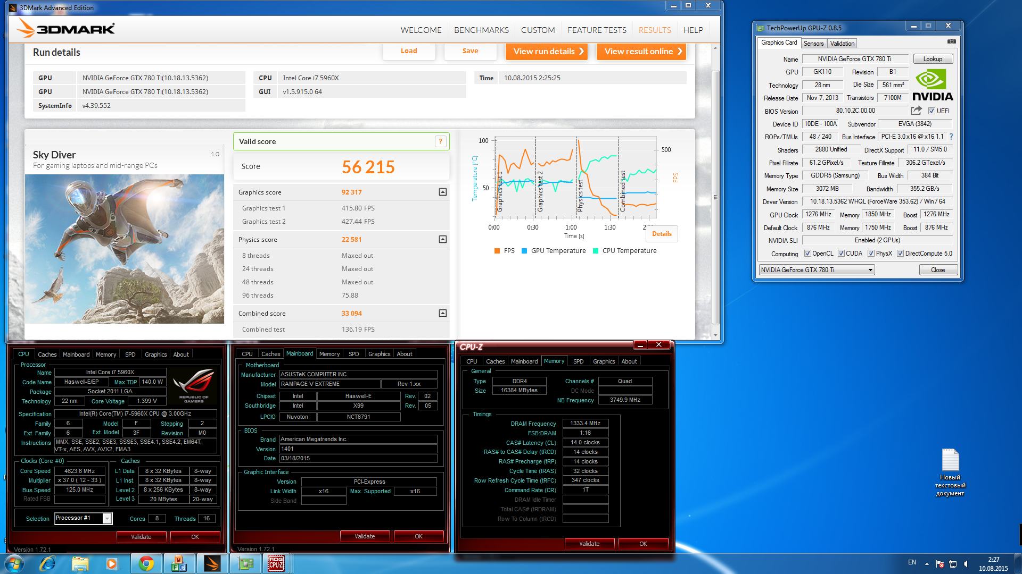
Task: Click the Bus Interface question mark icon
Action: coord(951,137)
